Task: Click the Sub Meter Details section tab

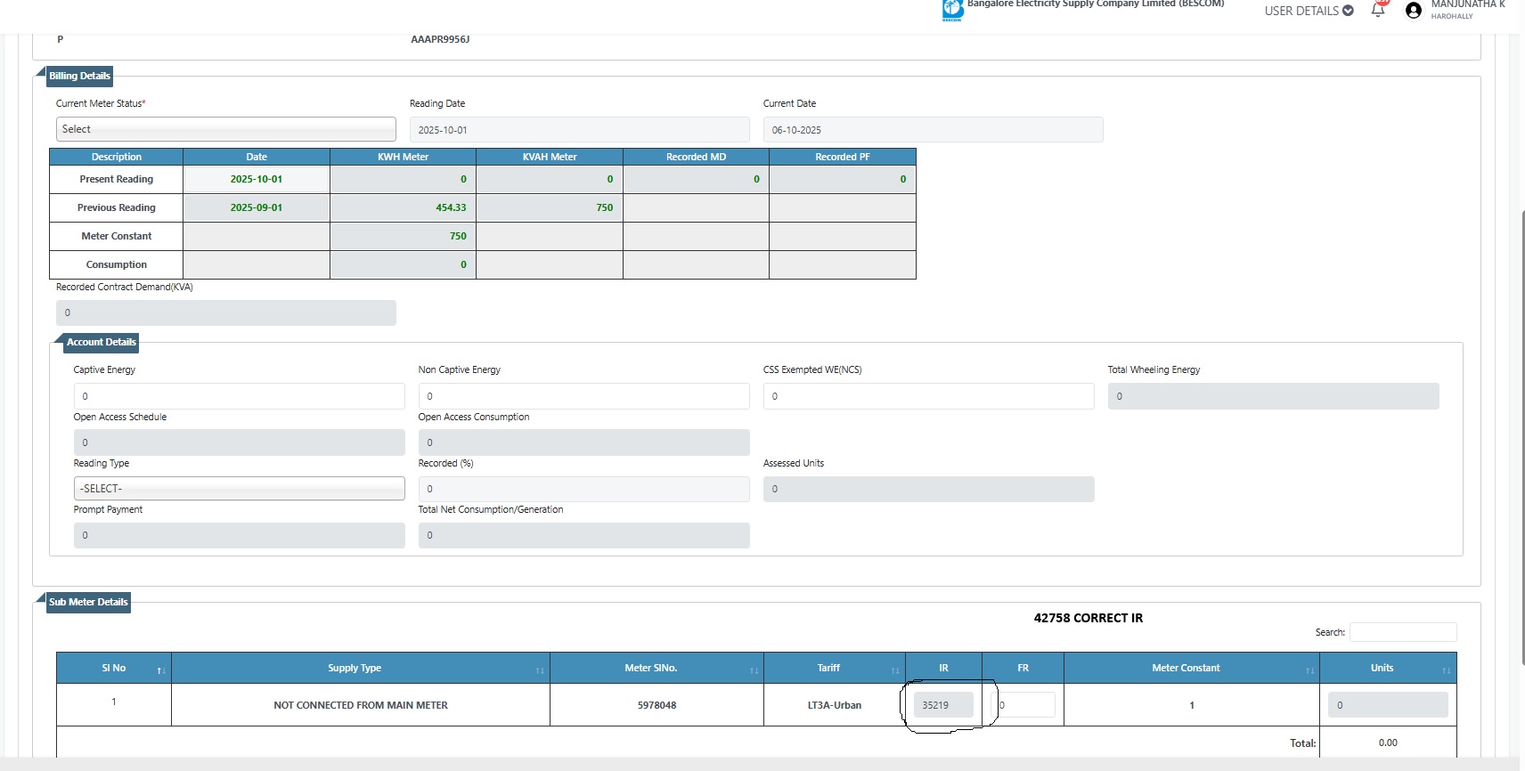Action: point(88,603)
